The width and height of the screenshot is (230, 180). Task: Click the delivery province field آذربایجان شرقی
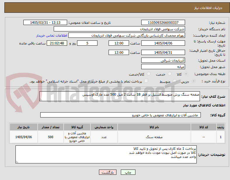163,60
